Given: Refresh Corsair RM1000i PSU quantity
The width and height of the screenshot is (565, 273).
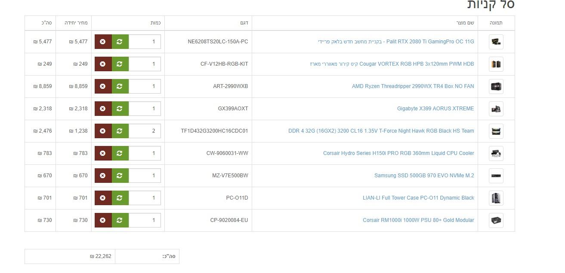Looking at the screenshot, I should tap(120, 220).
